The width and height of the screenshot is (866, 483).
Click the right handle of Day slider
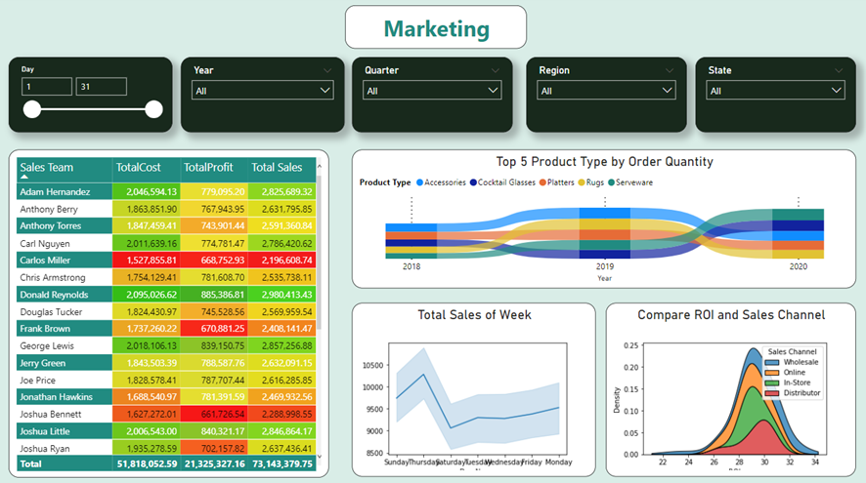coord(153,109)
